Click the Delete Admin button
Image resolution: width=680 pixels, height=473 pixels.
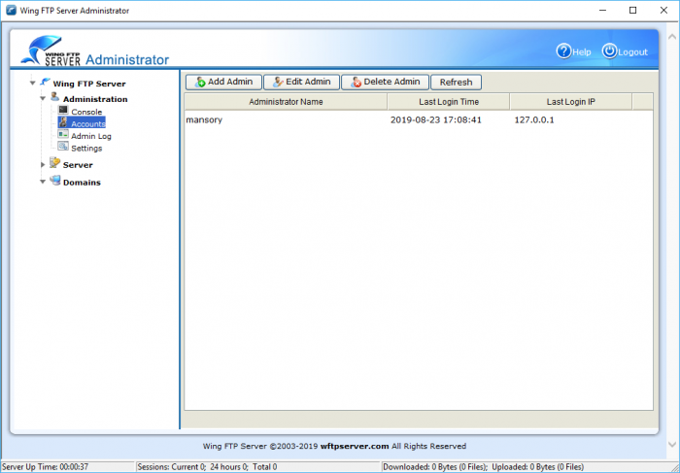(385, 82)
